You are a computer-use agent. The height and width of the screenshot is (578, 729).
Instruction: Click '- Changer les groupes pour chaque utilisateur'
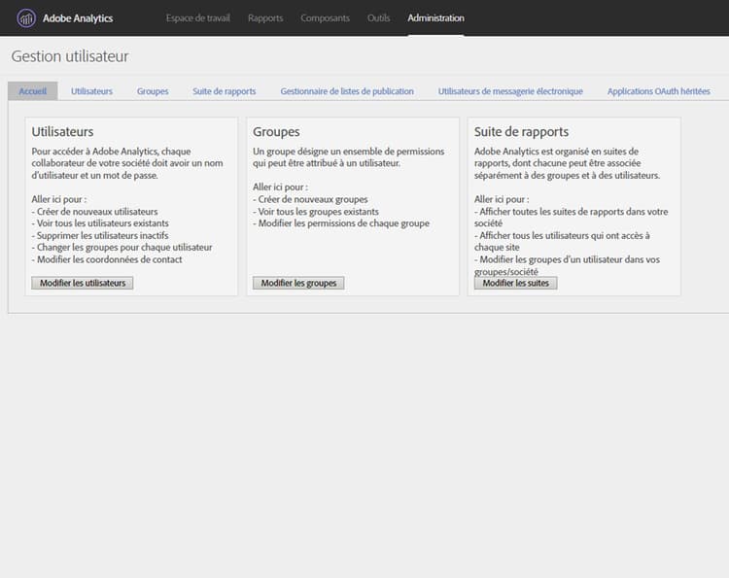click(x=121, y=247)
